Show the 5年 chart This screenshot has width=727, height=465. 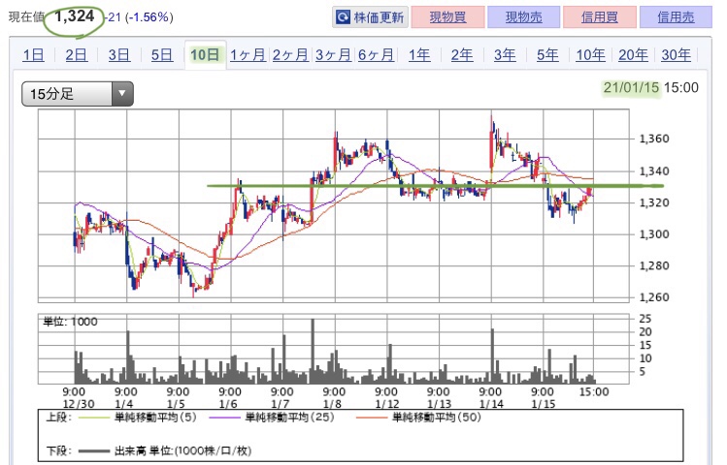pyautogui.click(x=547, y=55)
